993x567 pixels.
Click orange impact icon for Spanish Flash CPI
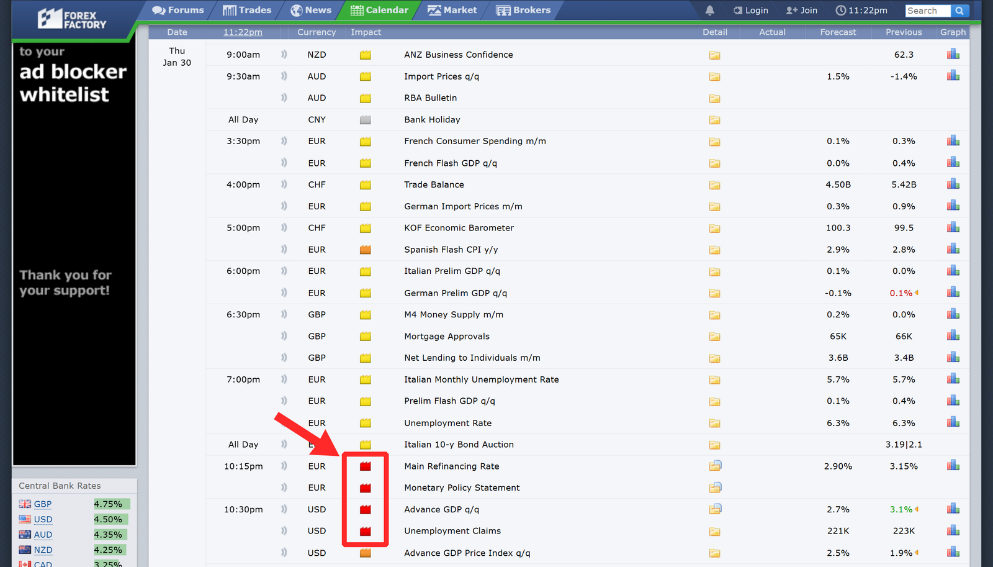pos(366,250)
